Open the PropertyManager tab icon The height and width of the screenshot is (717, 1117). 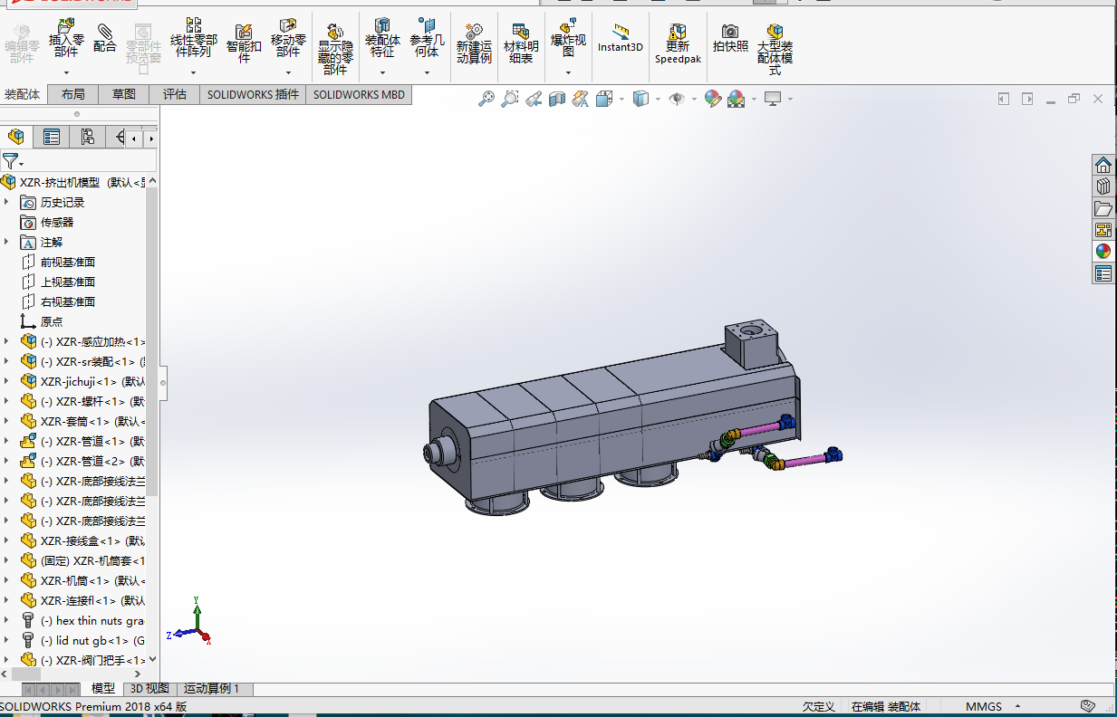tap(52, 137)
